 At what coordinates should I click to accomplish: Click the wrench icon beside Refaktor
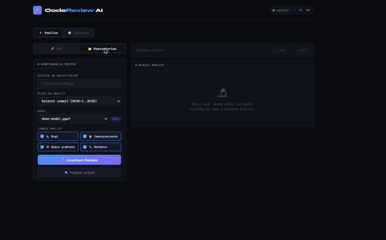click(90, 147)
